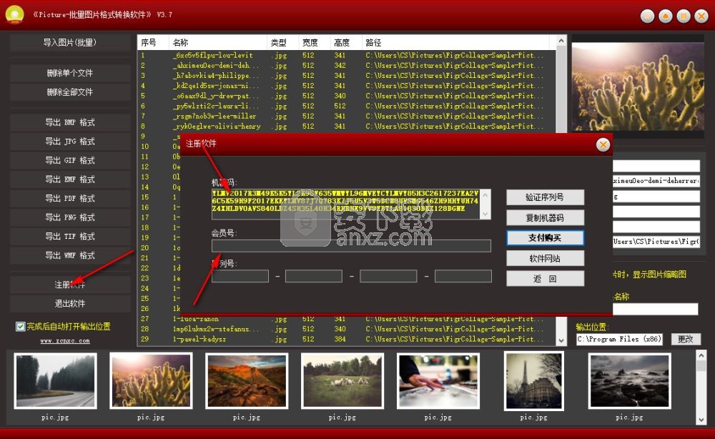Click 删除单个文件 button
Image resolution: width=715 pixels, height=439 pixels.
coord(70,73)
